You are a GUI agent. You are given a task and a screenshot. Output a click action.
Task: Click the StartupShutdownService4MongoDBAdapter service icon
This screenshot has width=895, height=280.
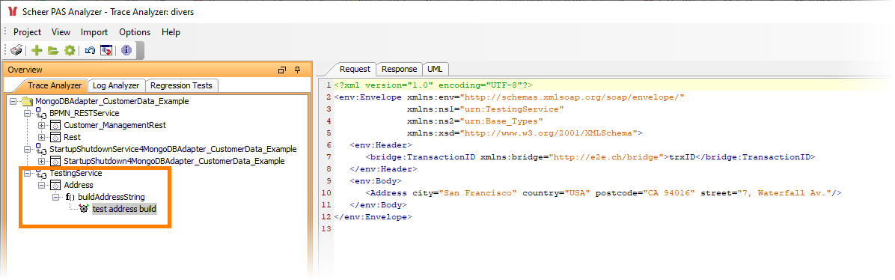click(41, 149)
